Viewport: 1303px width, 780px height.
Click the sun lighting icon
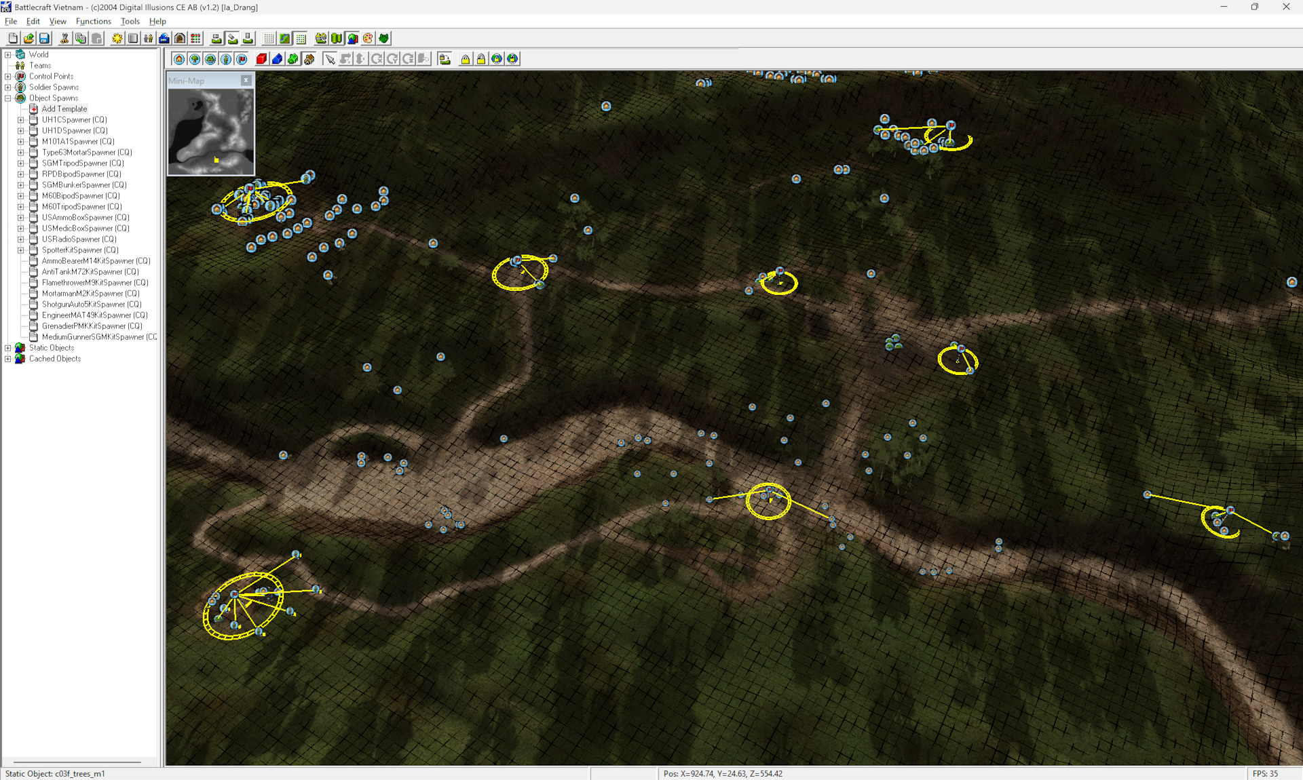117,39
